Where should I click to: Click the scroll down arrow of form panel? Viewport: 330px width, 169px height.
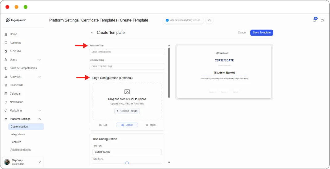click(169, 162)
